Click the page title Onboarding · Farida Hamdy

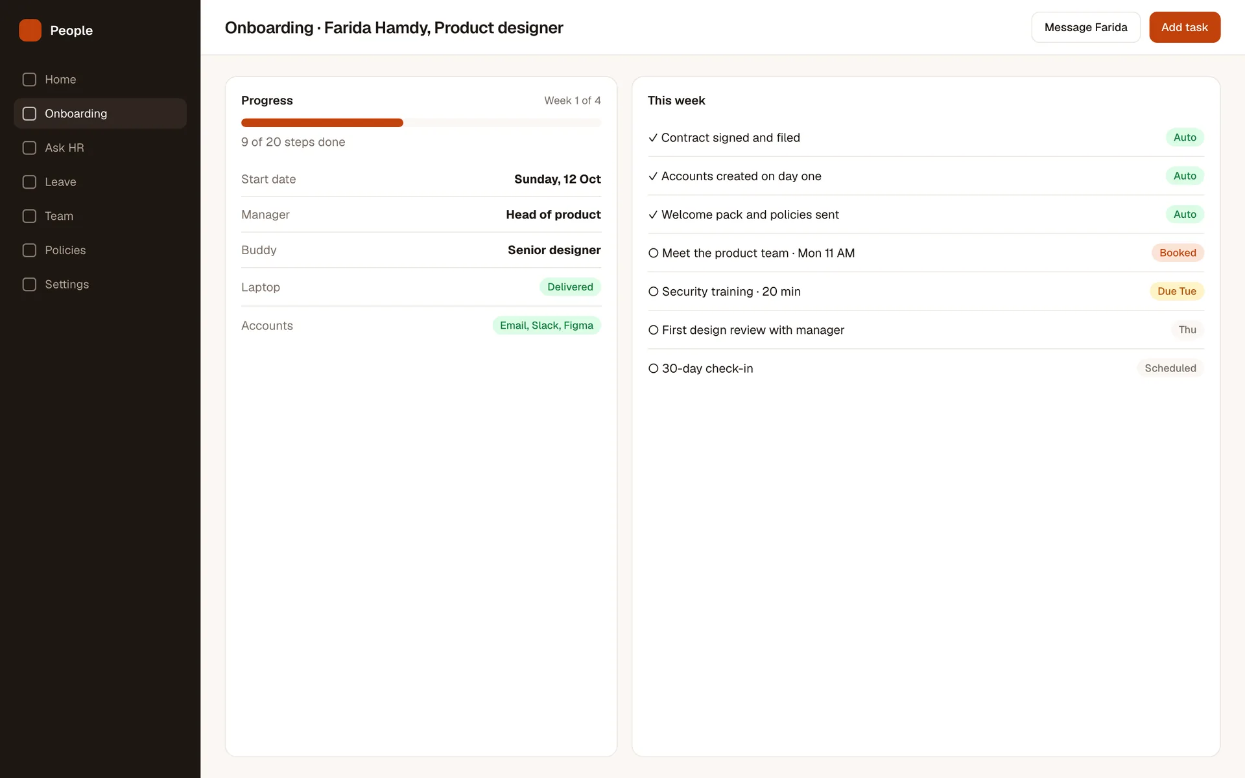[394, 28]
